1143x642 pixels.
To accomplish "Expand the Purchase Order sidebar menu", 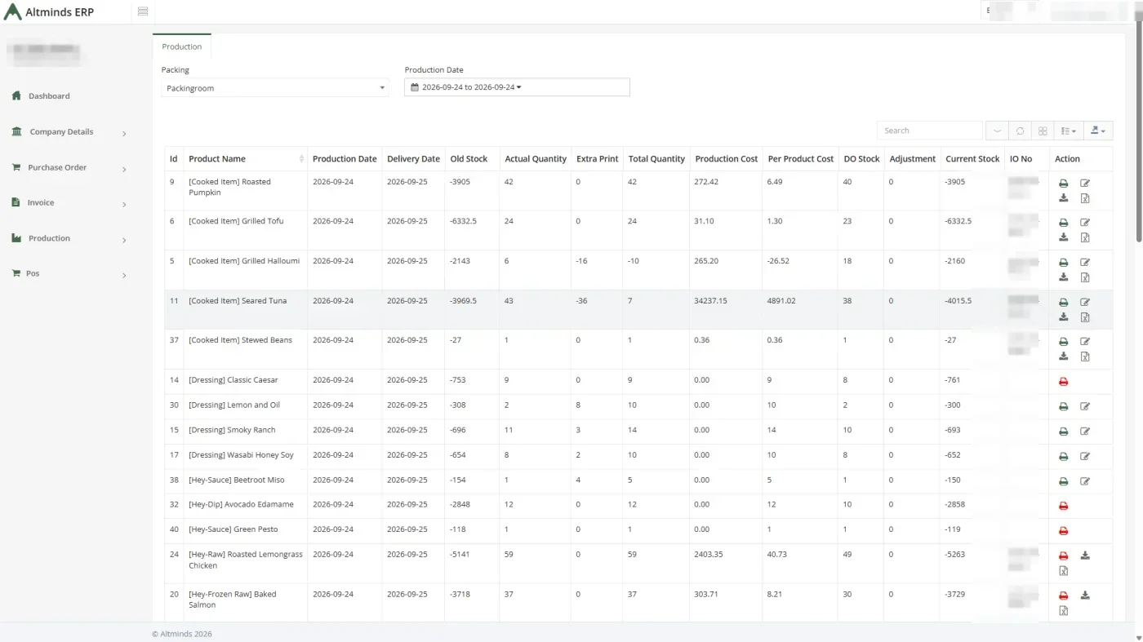I will tap(69, 168).
